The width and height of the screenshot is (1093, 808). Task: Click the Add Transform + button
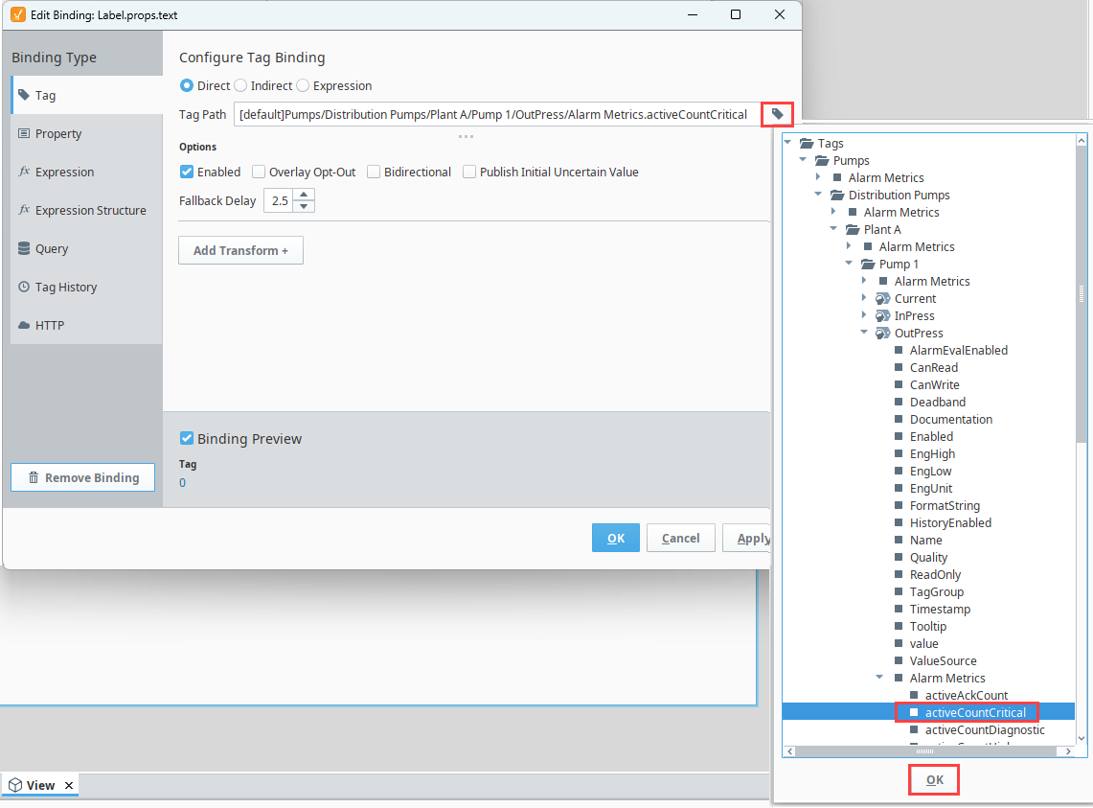(x=240, y=250)
